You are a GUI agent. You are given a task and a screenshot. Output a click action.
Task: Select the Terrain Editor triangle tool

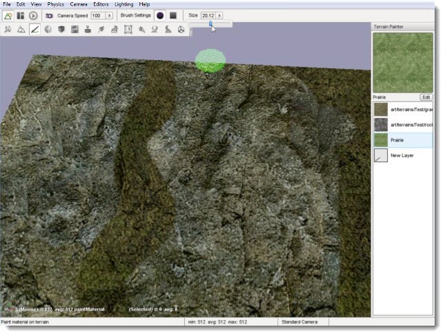pyautogui.click(x=21, y=30)
